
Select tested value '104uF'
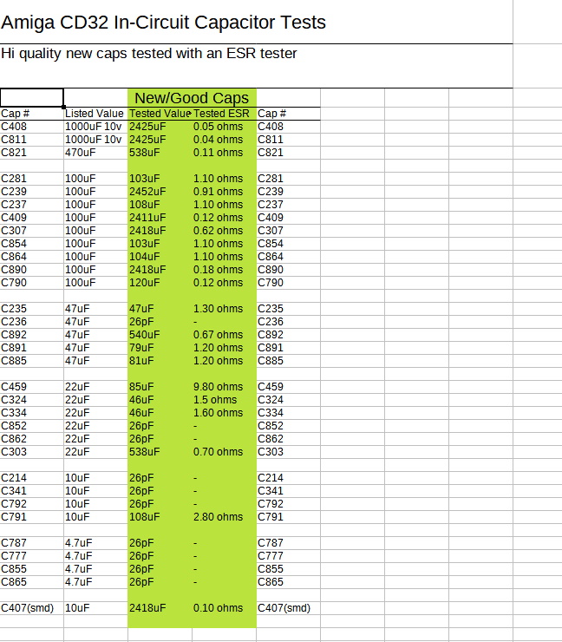click(x=145, y=257)
